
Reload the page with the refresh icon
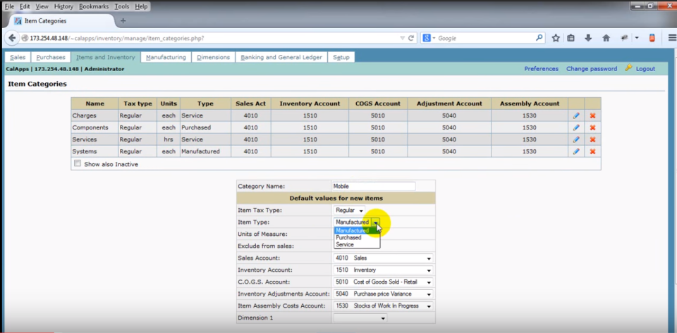(411, 38)
